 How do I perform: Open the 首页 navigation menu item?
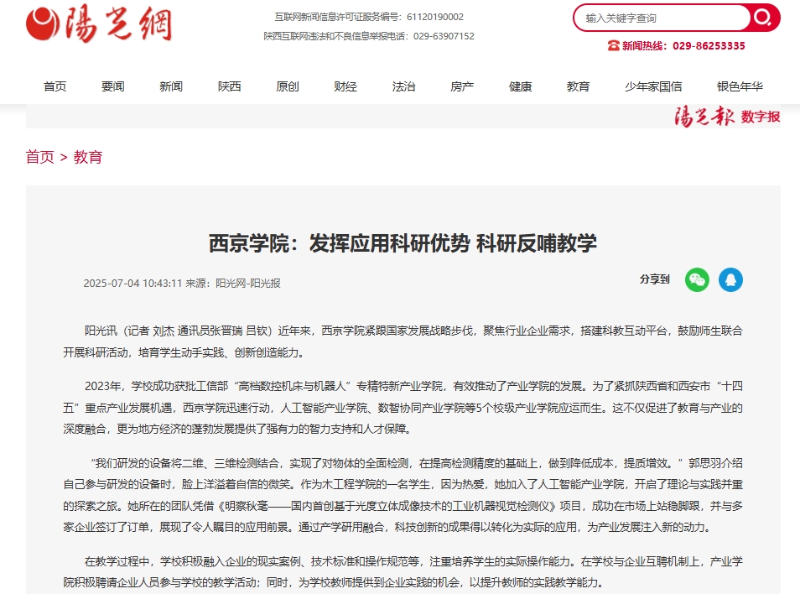pos(55,86)
